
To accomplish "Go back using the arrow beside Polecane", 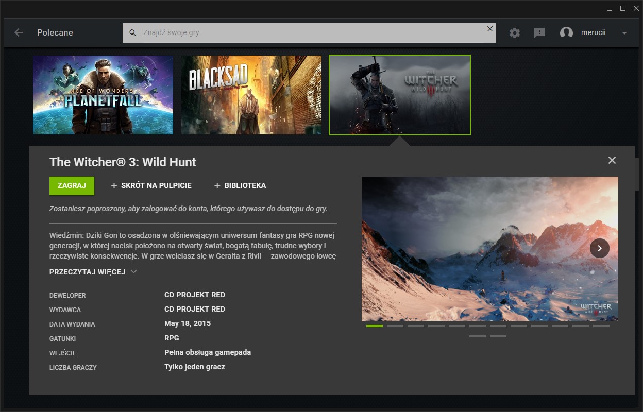I will 19,32.
